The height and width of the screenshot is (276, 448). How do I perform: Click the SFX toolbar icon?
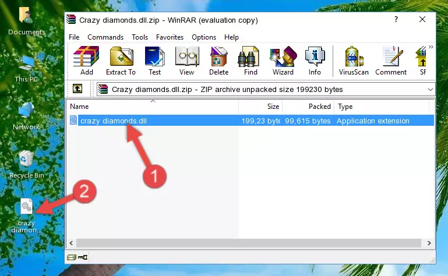(x=421, y=61)
